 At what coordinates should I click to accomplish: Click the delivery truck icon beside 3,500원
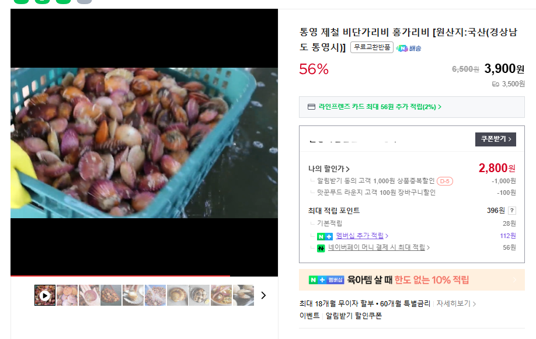point(495,84)
